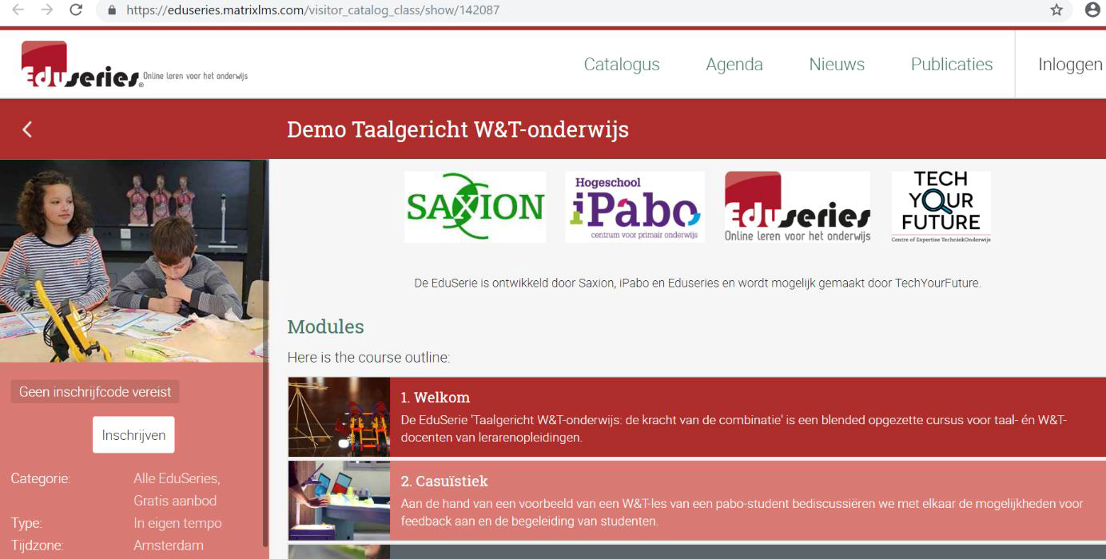The height and width of the screenshot is (559, 1106).
Task: Open module 1. Welkom
Action: click(697, 417)
